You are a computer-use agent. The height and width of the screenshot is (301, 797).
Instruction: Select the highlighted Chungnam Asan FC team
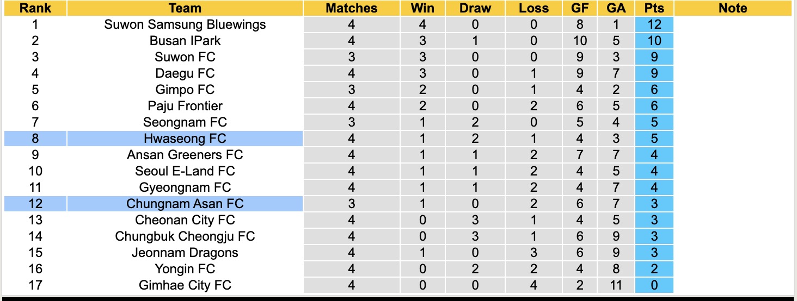point(185,204)
